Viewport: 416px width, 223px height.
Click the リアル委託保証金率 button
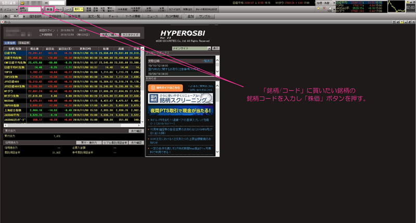(115, 143)
